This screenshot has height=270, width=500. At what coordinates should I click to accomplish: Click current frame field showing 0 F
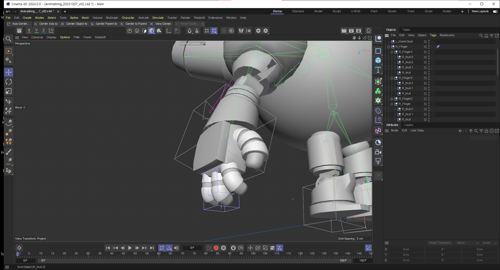pos(192,248)
